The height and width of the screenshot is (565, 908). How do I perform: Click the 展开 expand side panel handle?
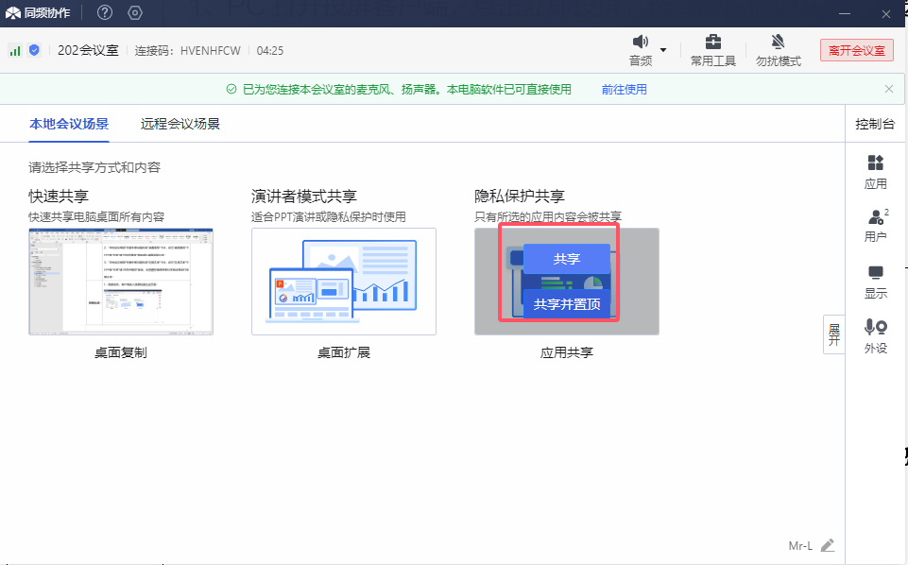pyautogui.click(x=833, y=334)
